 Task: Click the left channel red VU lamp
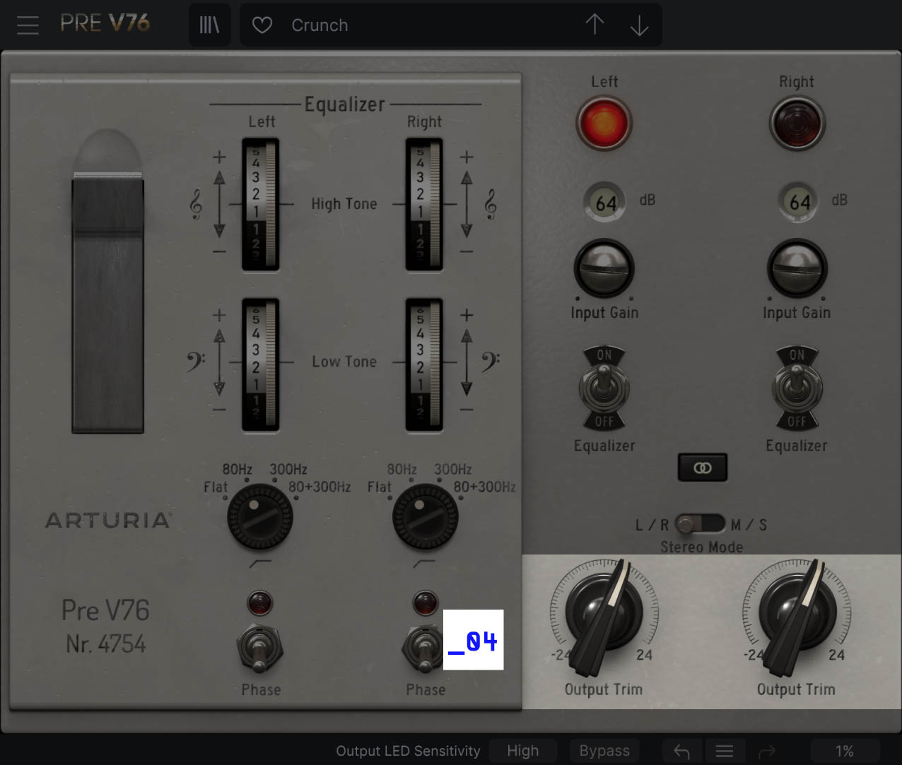click(x=604, y=121)
